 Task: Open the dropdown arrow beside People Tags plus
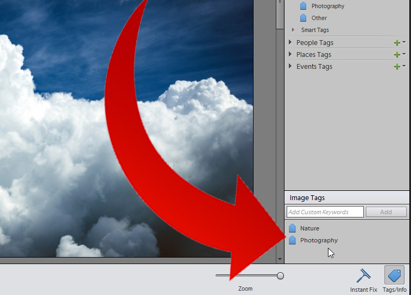click(404, 42)
